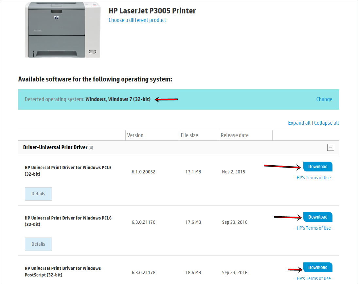Select the 'Driver-Universal Print Driver' section title
Screen dimensions: 358x284
click(x=55, y=148)
